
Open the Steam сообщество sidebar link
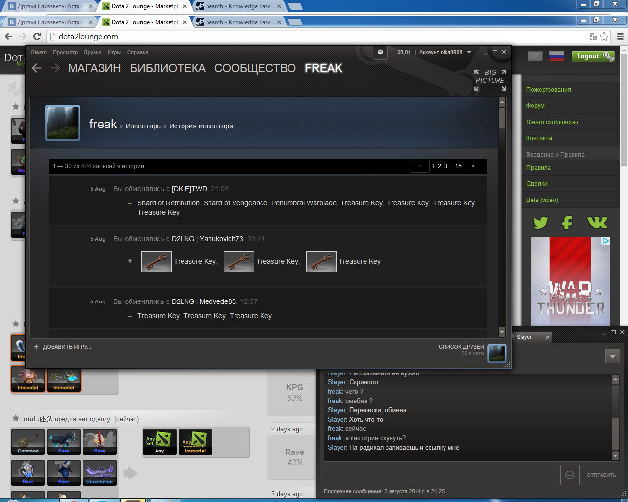[x=552, y=122]
